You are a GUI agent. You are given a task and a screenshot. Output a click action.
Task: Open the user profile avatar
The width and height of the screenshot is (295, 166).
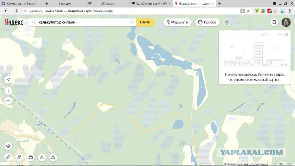pyautogui.click(x=286, y=22)
